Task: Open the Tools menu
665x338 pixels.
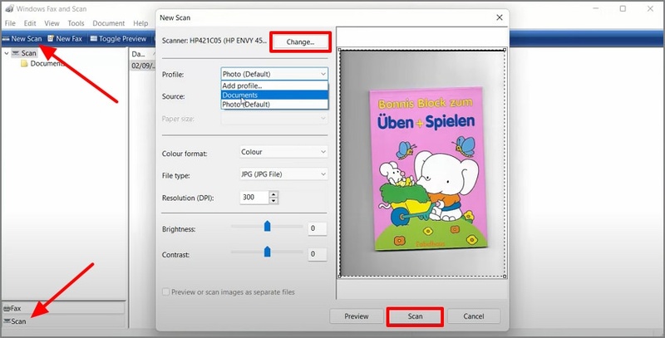Action: 76,23
